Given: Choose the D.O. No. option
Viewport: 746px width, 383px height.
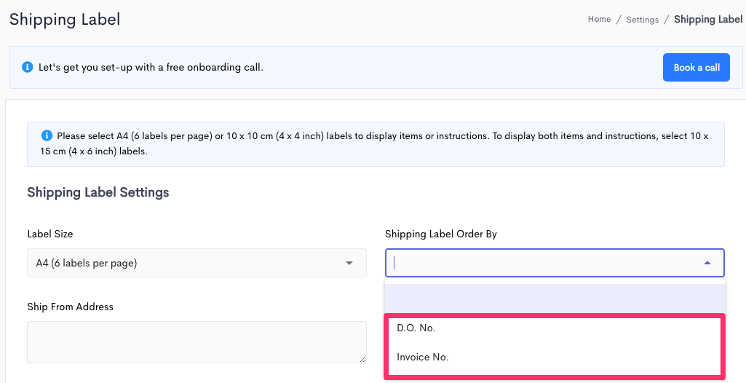Looking at the screenshot, I should (x=555, y=328).
